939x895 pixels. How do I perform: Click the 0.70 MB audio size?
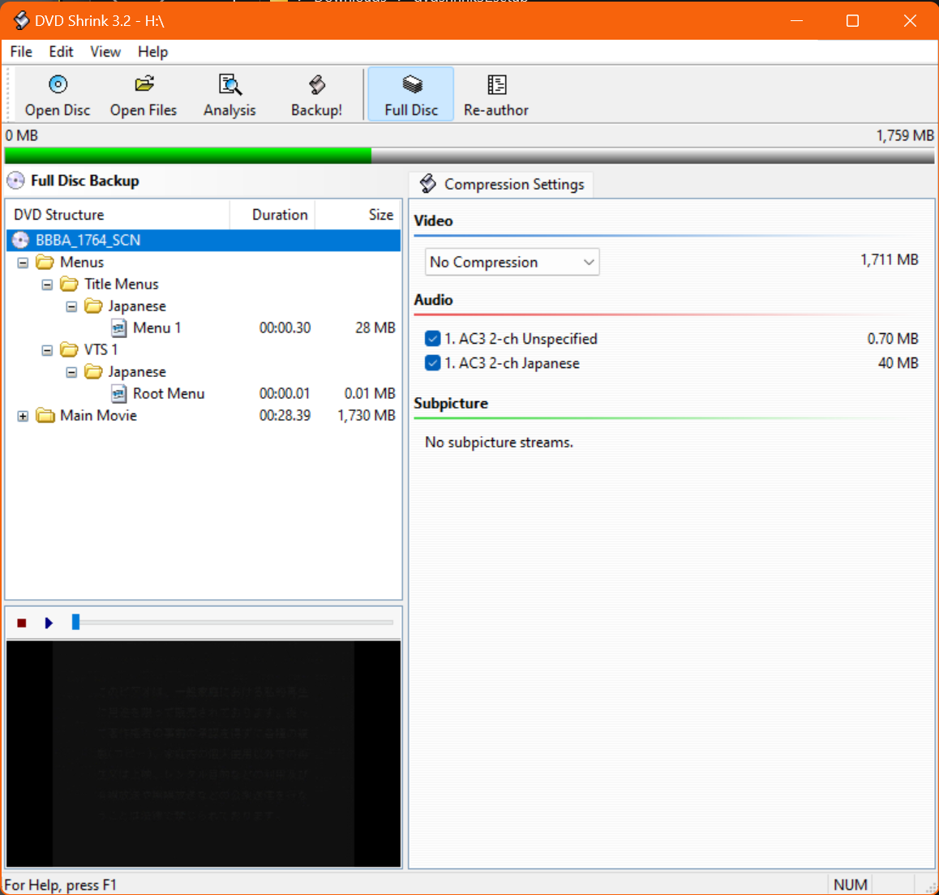coord(893,339)
